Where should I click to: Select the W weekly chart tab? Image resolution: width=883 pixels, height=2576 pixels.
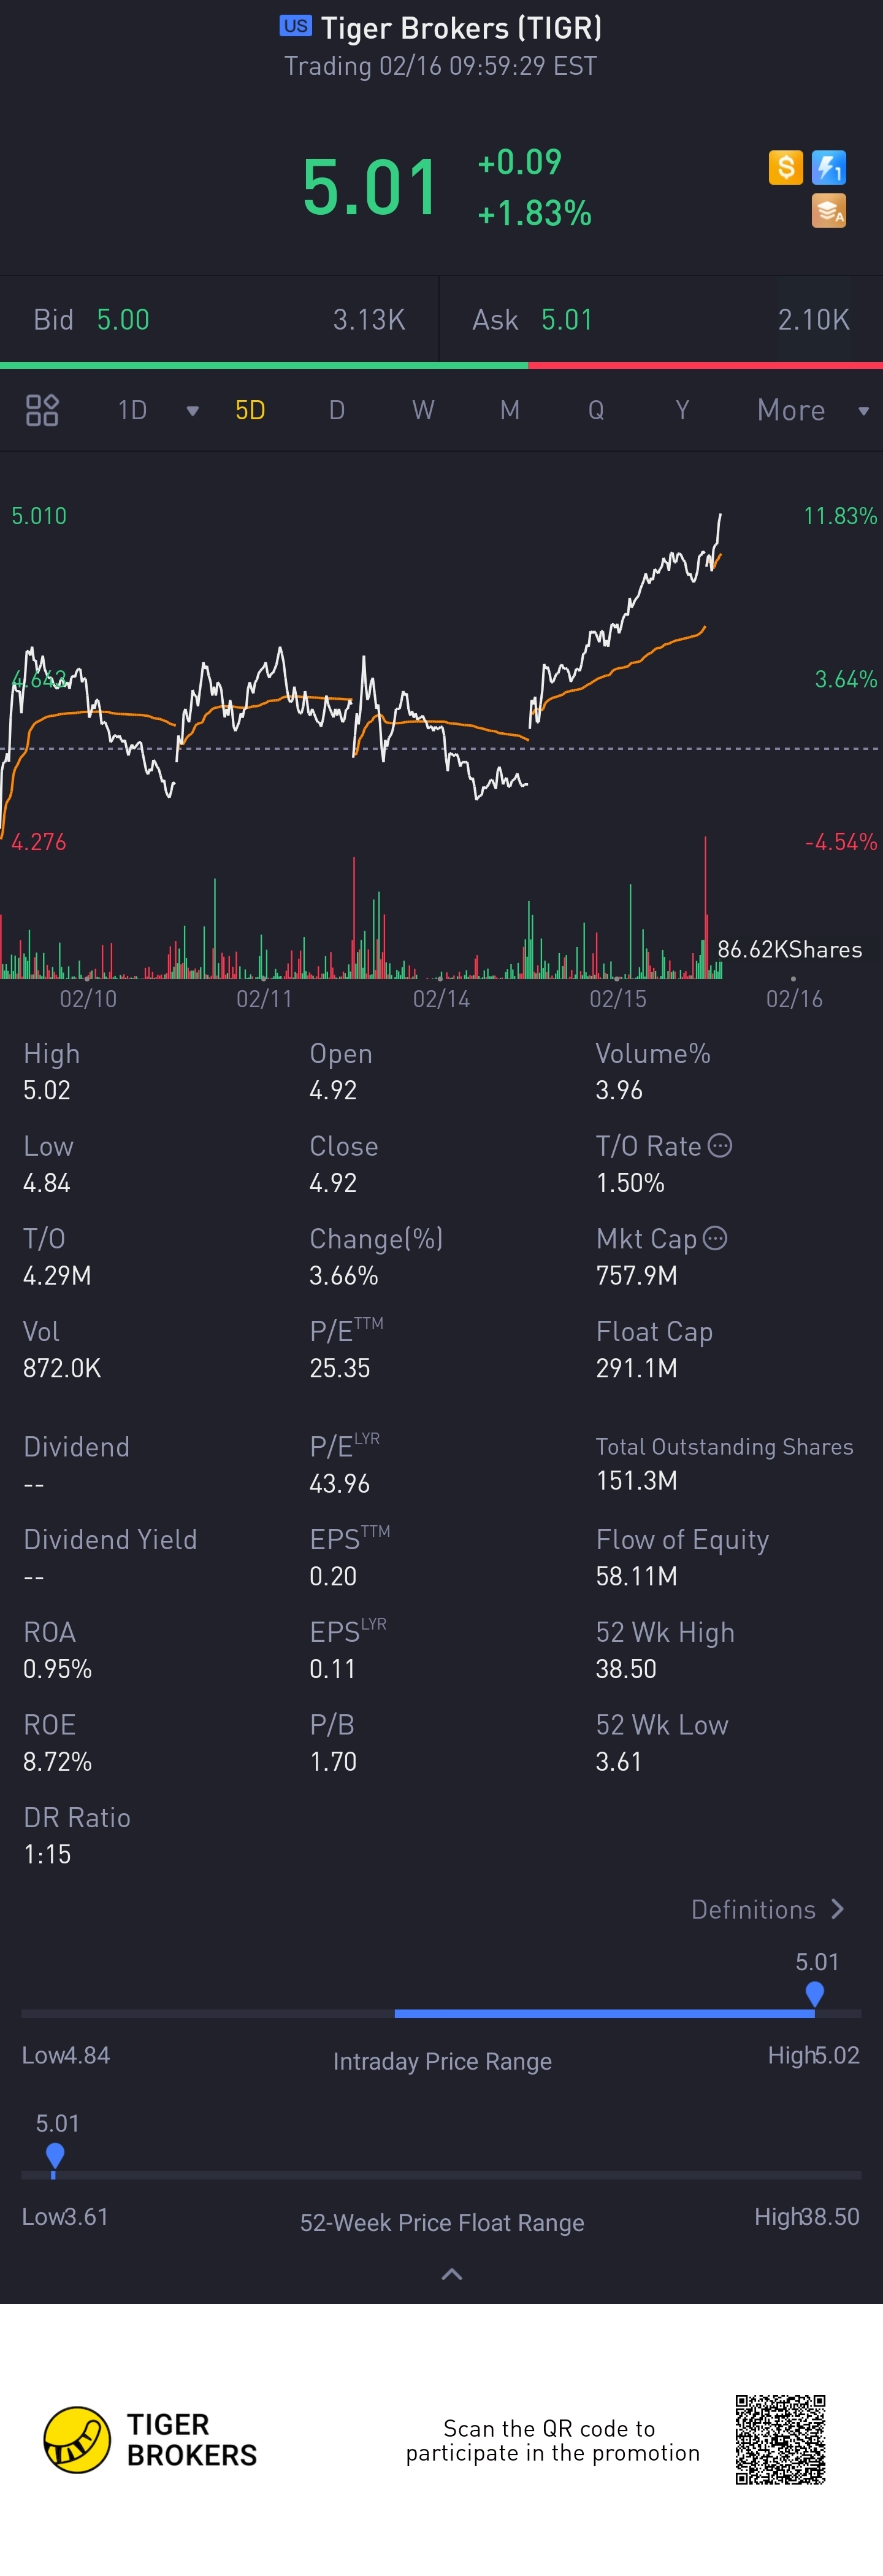click(422, 410)
